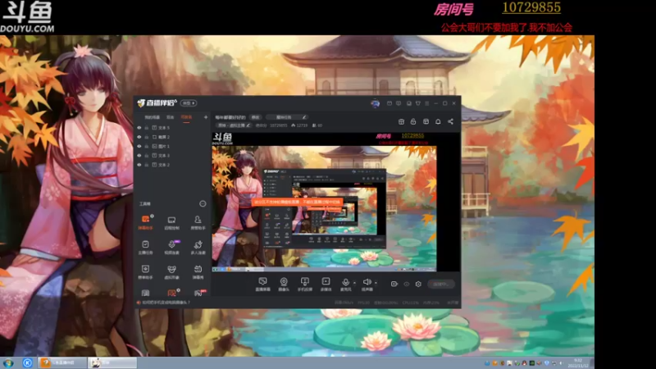
Task: Click the start streaming button at bottom right
Action: pos(441,284)
